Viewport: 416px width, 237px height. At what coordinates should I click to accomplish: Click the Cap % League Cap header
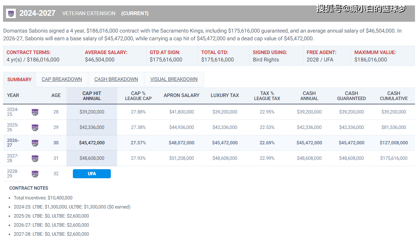(x=138, y=96)
